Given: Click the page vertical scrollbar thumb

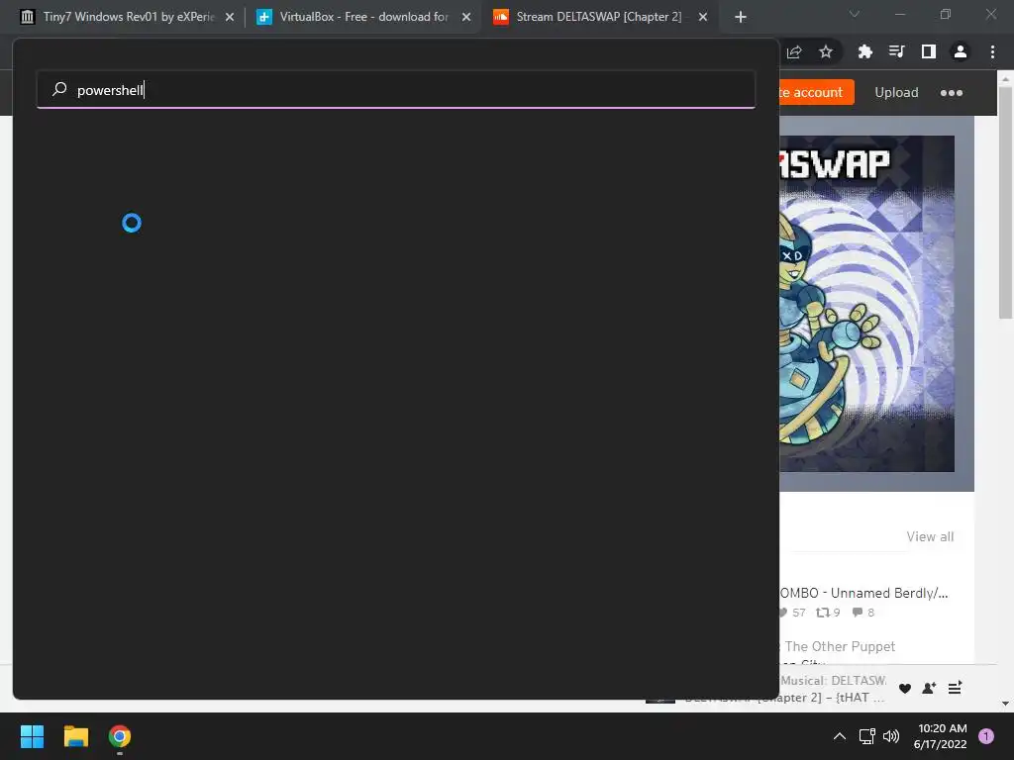Looking at the screenshot, I should [1005, 202].
